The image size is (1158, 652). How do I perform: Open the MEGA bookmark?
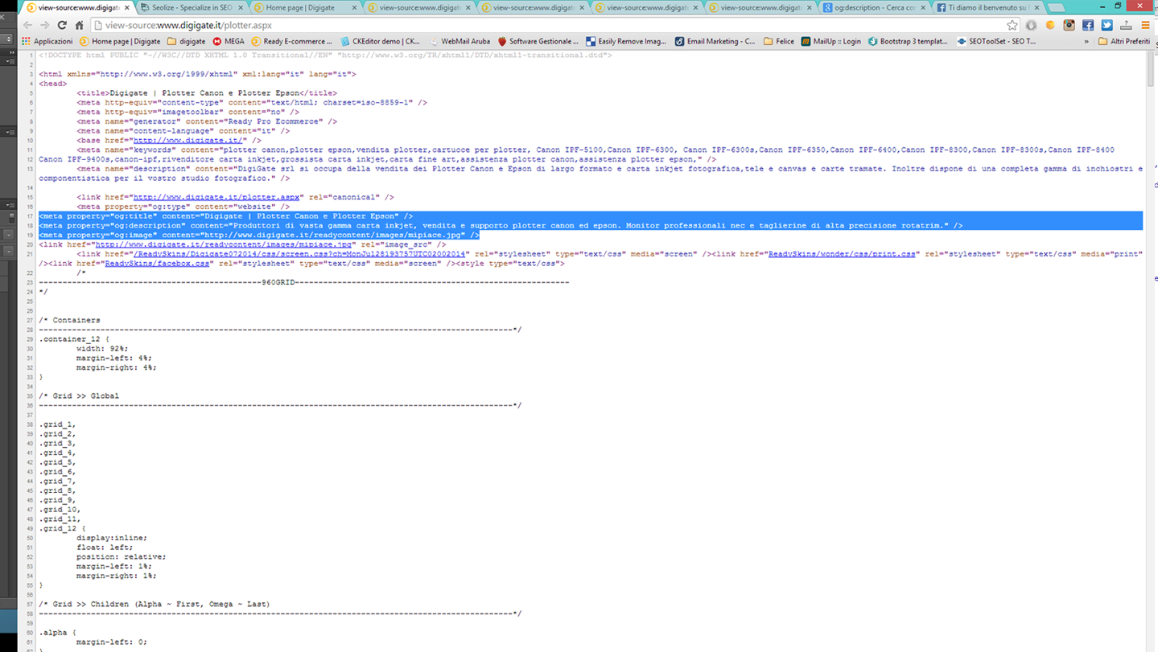tap(229, 41)
